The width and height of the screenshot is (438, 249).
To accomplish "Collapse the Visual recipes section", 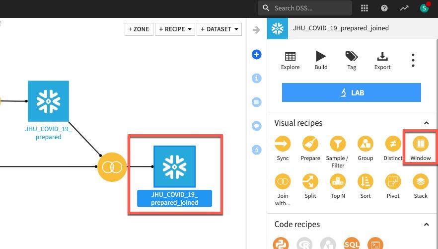I will click(x=426, y=123).
